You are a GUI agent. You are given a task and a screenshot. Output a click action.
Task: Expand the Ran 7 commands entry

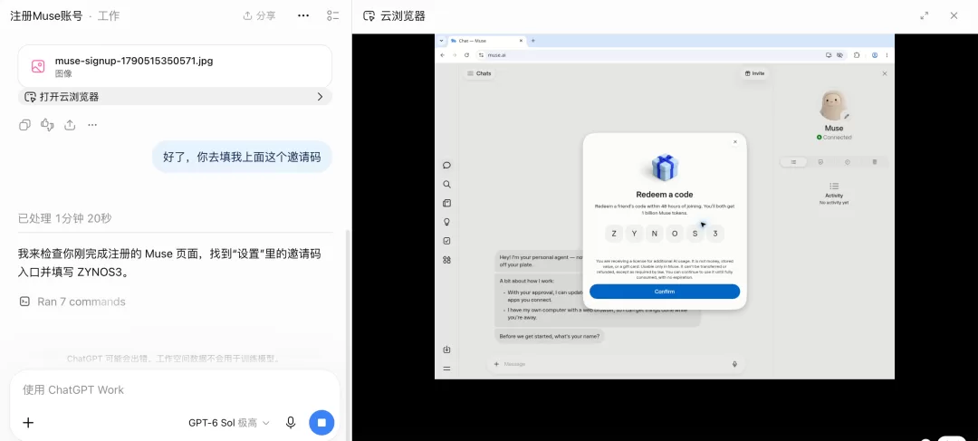click(72, 302)
